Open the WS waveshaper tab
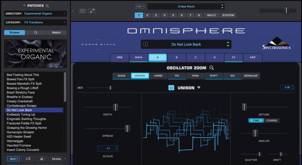The width and height of the screenshot is (302, 165). pos(232,76)
